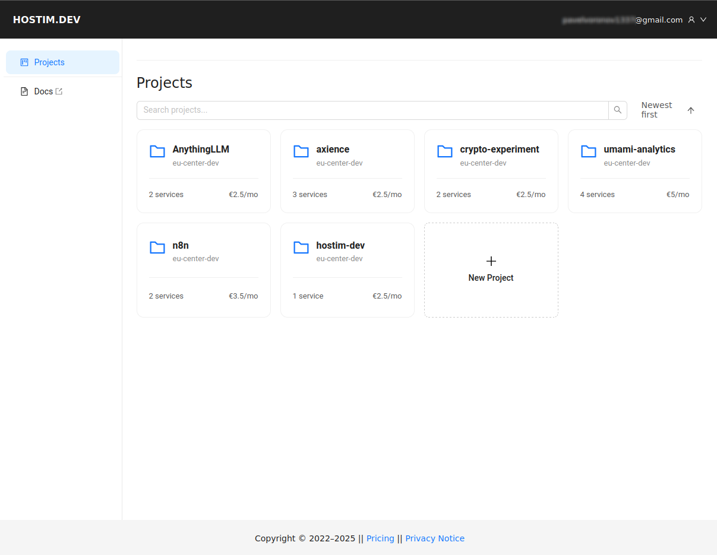Click the folder icon on the crypto-experiment card
Viewport: 717px width, 555px height.
pos(444,151)
